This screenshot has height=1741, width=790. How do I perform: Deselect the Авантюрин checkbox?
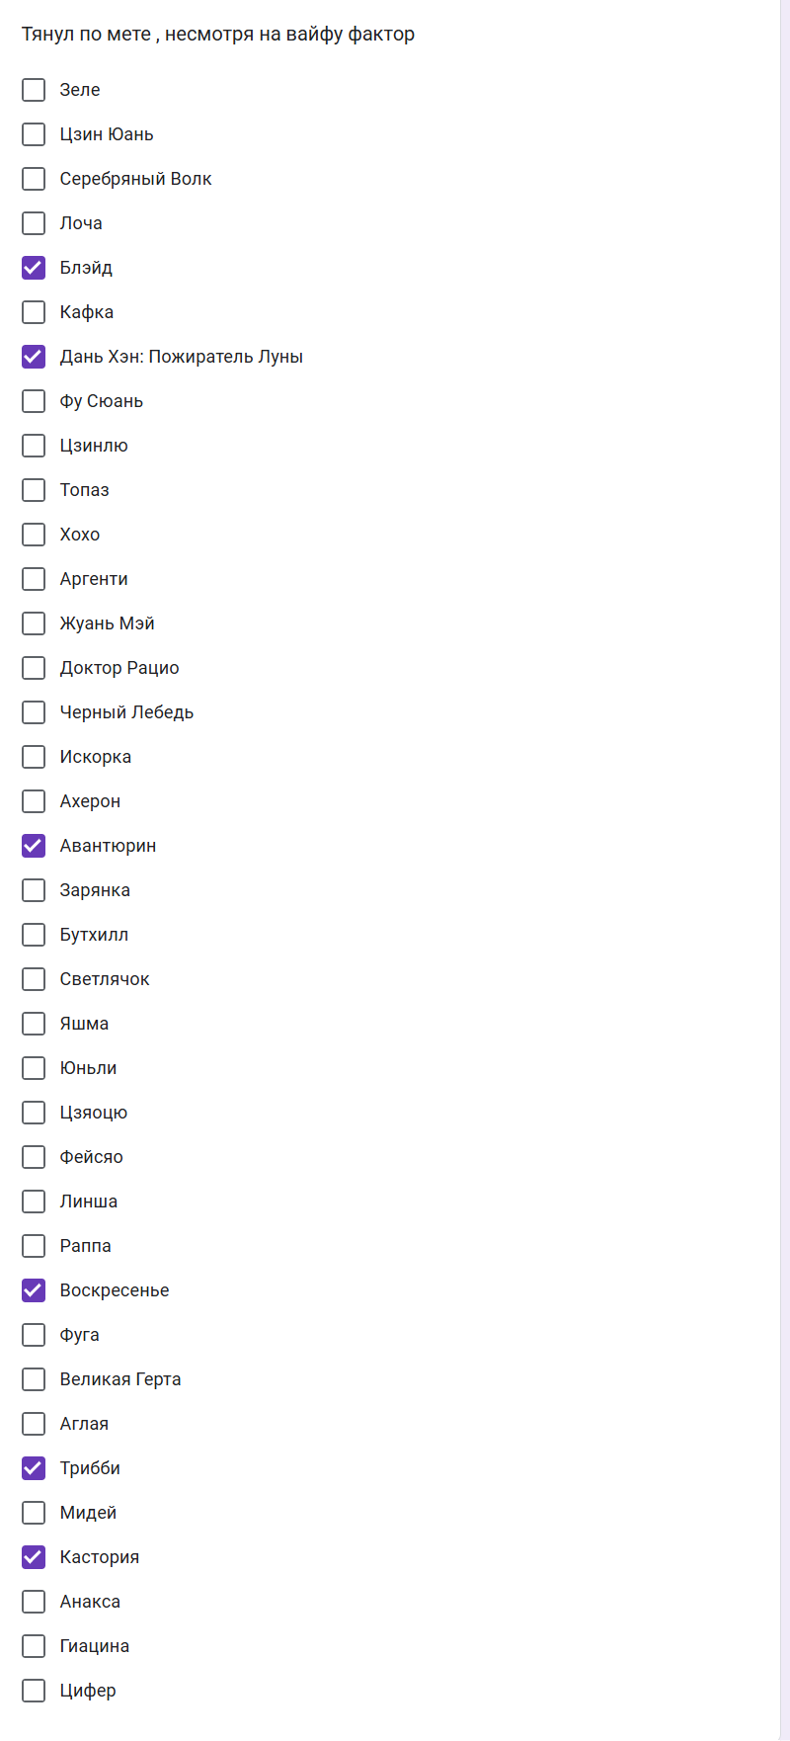coord(34,846)
